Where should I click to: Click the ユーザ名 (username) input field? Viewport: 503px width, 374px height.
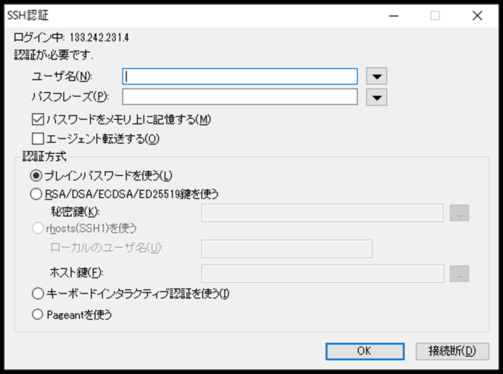point(240,76)
